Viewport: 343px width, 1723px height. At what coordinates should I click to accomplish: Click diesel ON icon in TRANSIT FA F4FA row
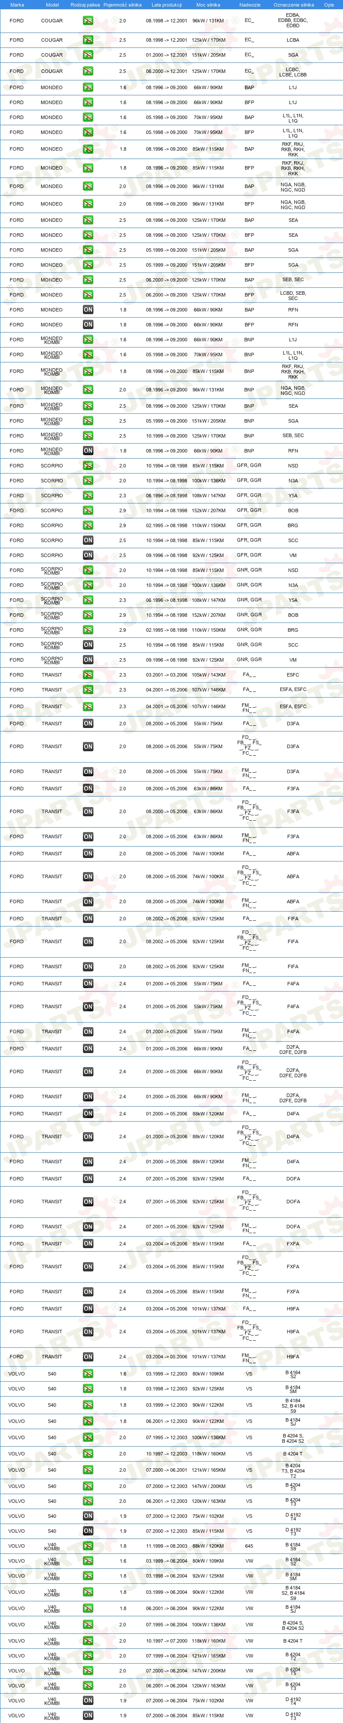(87, 983)
